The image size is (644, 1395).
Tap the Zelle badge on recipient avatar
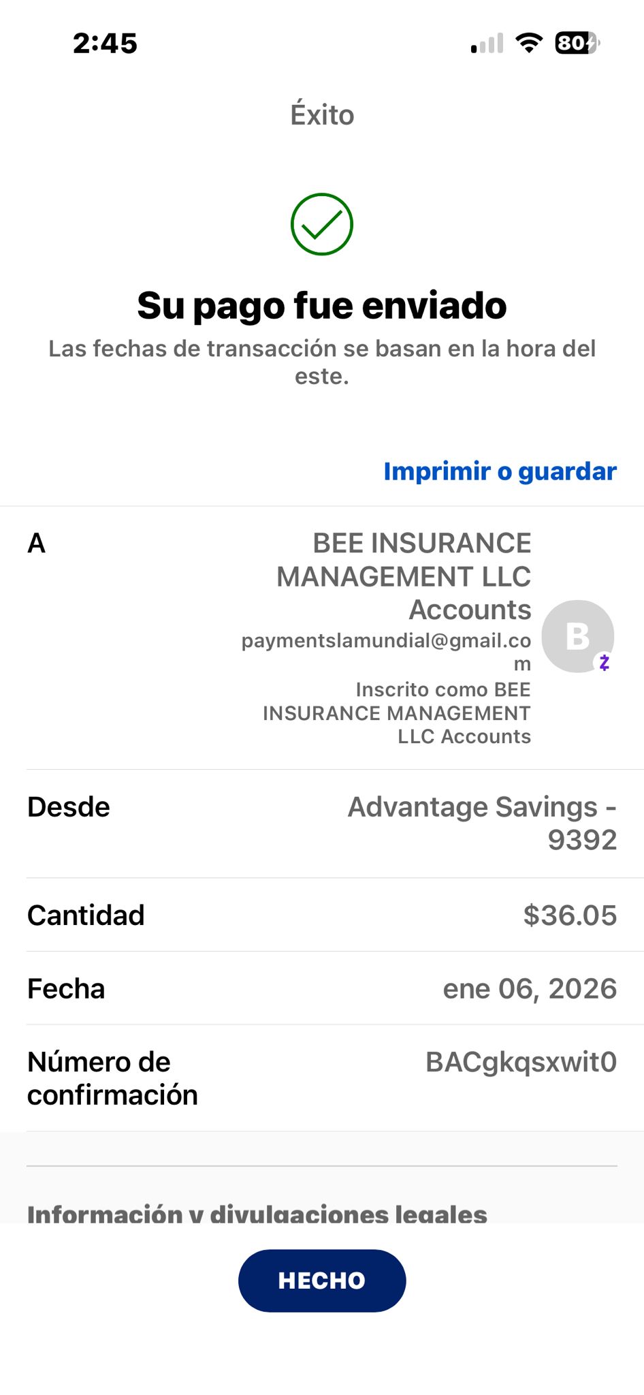coord(604,662)
